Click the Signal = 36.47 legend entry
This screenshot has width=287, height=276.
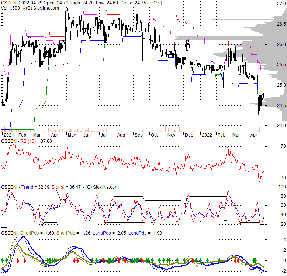point(66,187)
